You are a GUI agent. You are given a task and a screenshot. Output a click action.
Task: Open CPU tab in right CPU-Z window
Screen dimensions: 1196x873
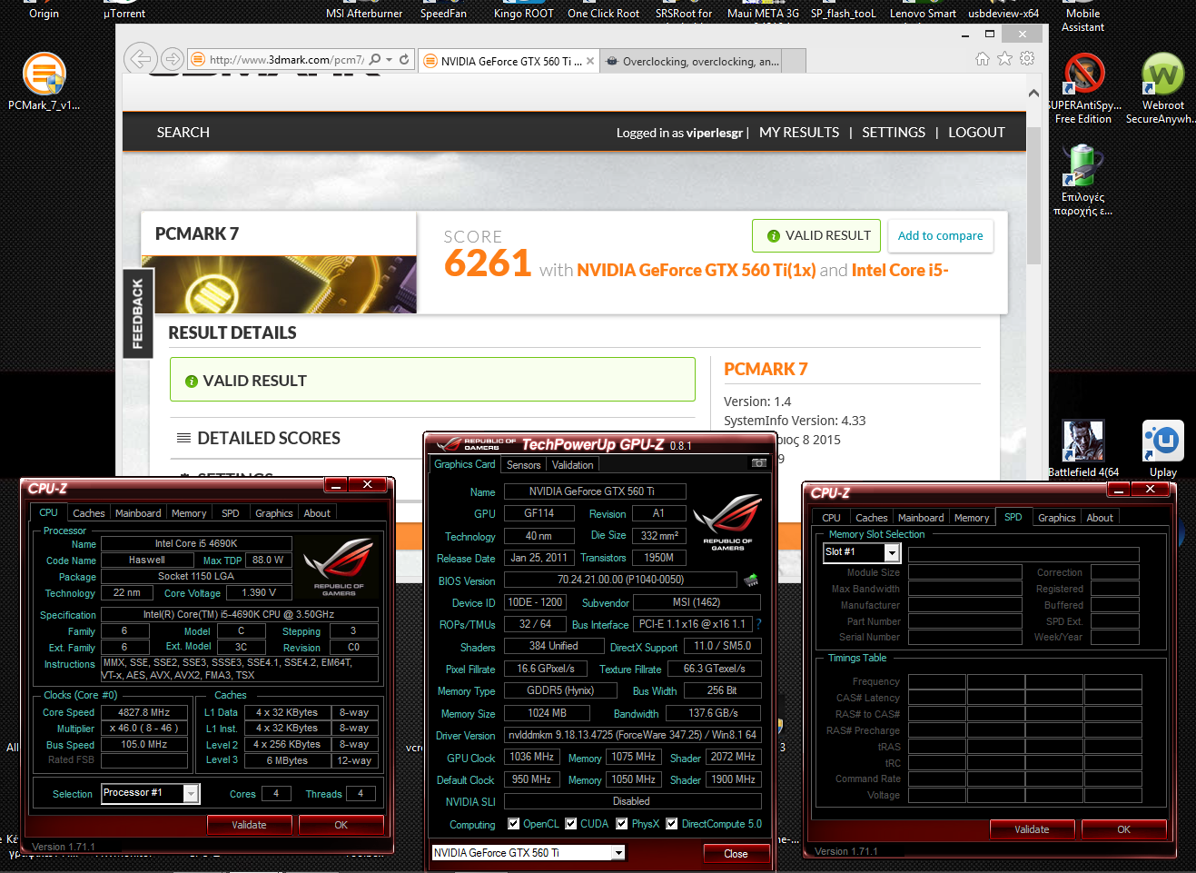[831, 518]
